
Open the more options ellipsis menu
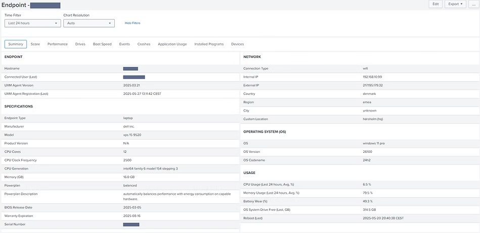(473, 4)
